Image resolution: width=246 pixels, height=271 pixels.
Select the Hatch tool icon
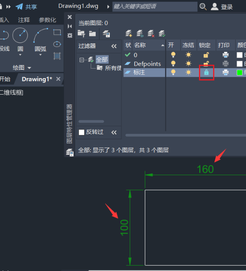57,56
